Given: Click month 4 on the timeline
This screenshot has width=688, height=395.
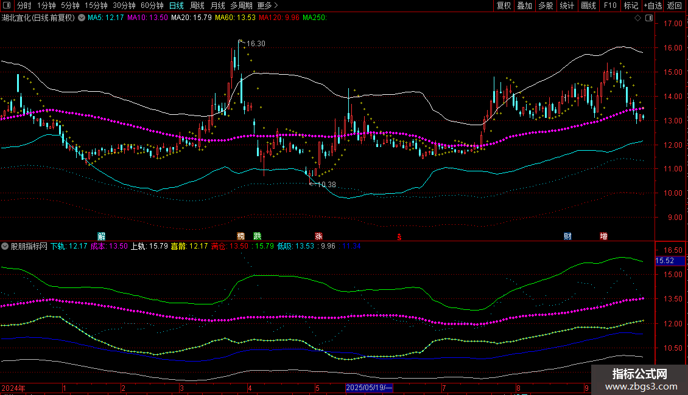Looking at the screenshot, I should click(250, 388).
